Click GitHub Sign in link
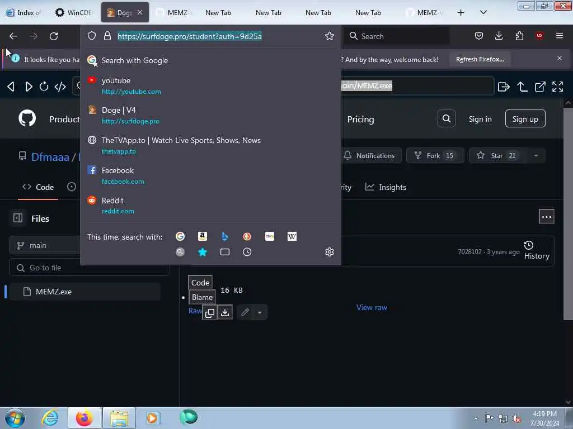This screenshot has width=573, height=429. pos(480,120)
